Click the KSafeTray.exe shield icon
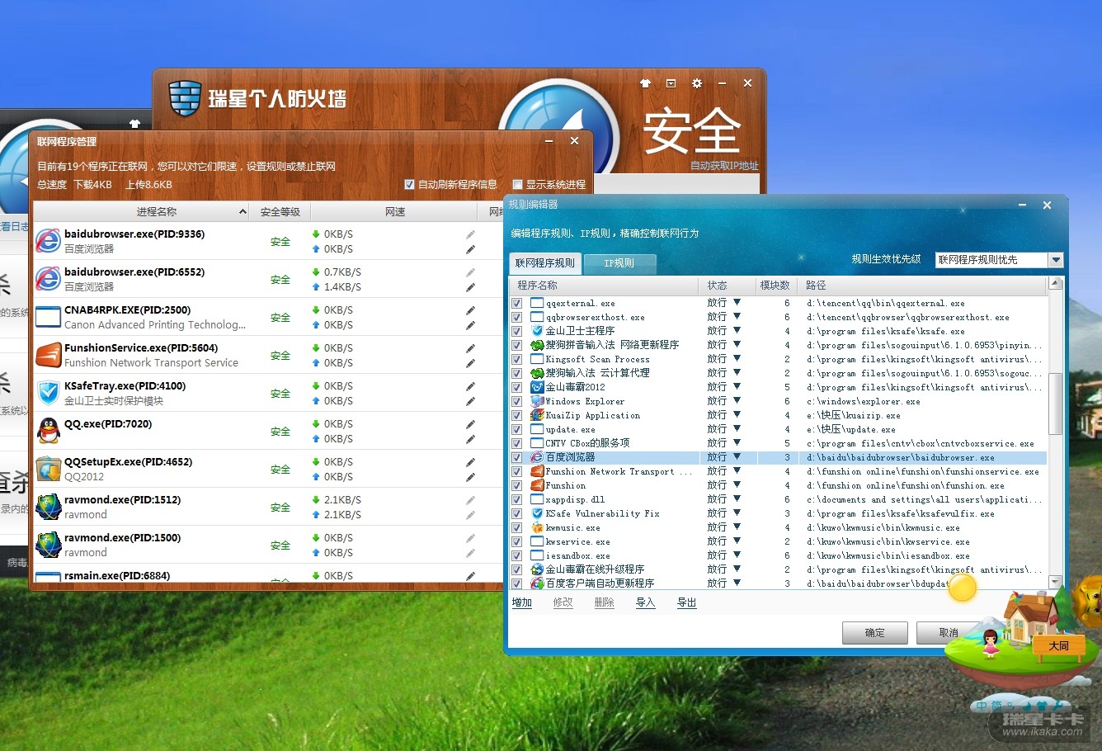The height and width of the screenshot is (751, 1102). (x=49, y=393)
